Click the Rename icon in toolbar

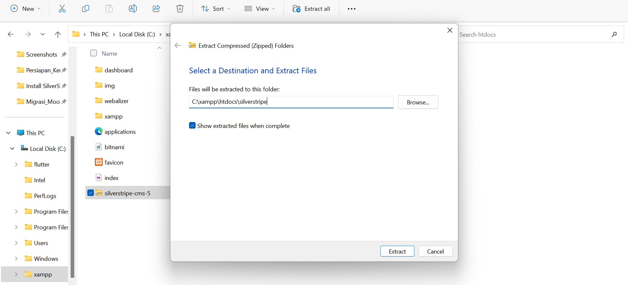tap(133, 9)
